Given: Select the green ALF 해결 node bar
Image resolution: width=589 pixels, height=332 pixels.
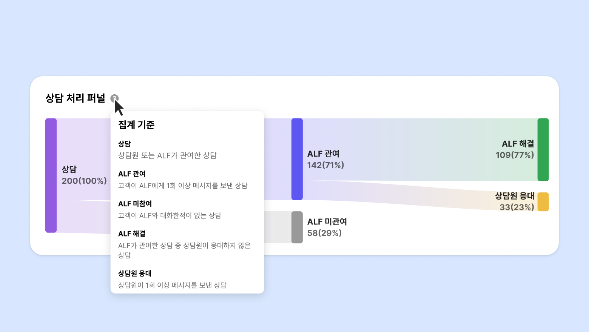Looking at the screenshot, I should pyautogui.click(x=543, y=149).
